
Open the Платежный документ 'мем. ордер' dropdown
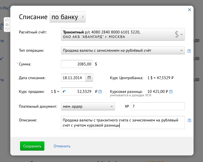click(x=88, y=106)
